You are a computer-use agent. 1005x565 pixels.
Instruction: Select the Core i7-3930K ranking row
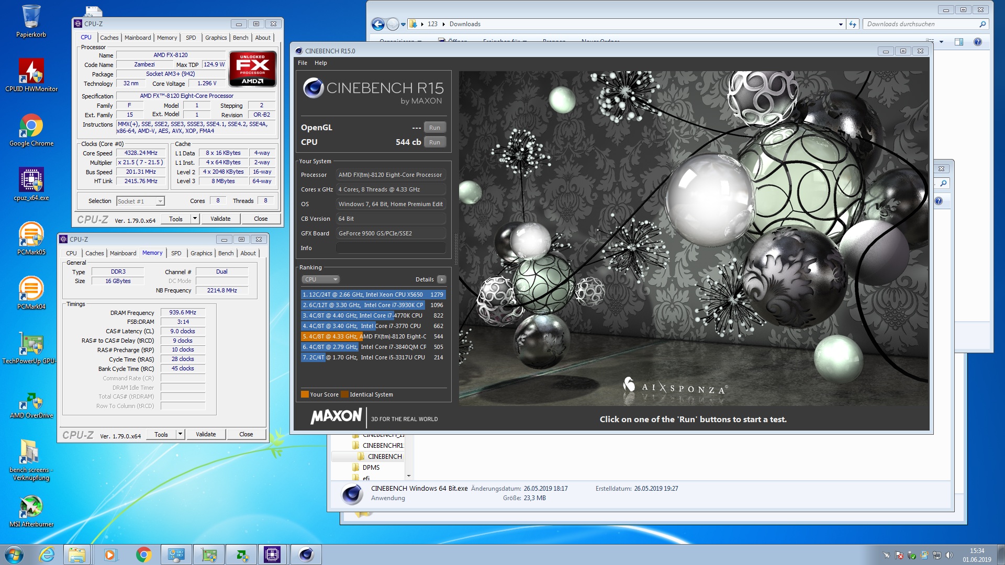coord(373,305)
